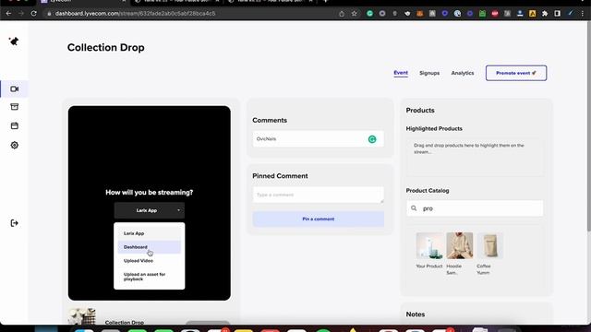Open the archive box sidebar icon

click(15, 107)
